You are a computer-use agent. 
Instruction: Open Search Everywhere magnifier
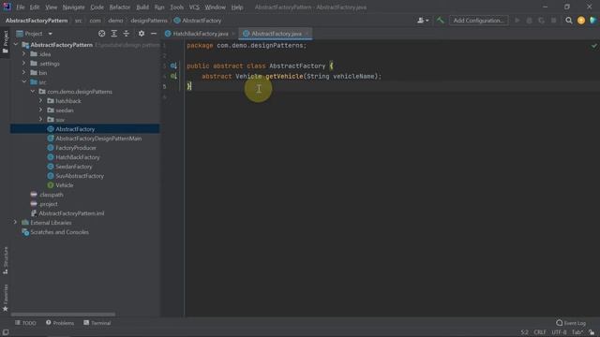pos(569,21)
